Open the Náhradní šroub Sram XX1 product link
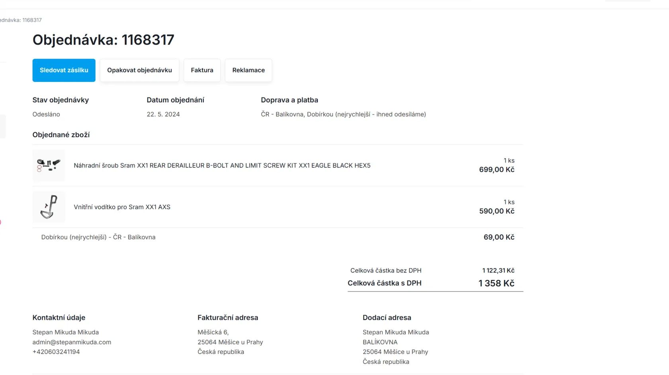This screenshot has width=669, height=375. (x=222, y=165)
